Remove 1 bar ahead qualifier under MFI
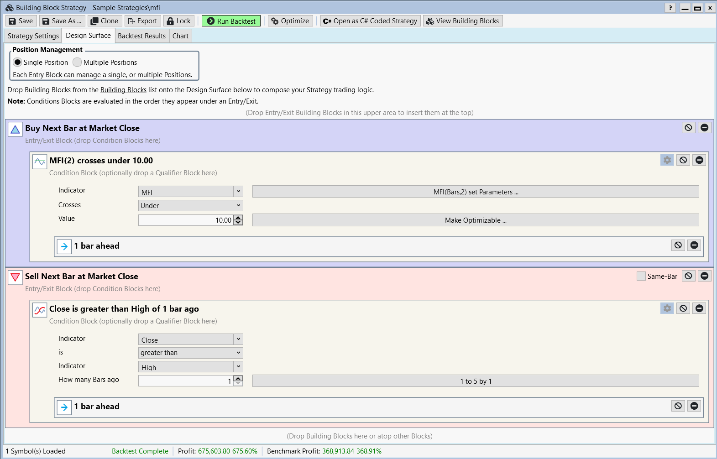Viewport: 717px width, 459px height. point(694,245)
